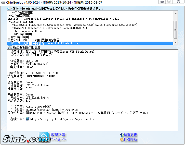Click the SC908AN/AU6989AN controller model text
The width and height of the screenshot is (185, 145).
51,110
